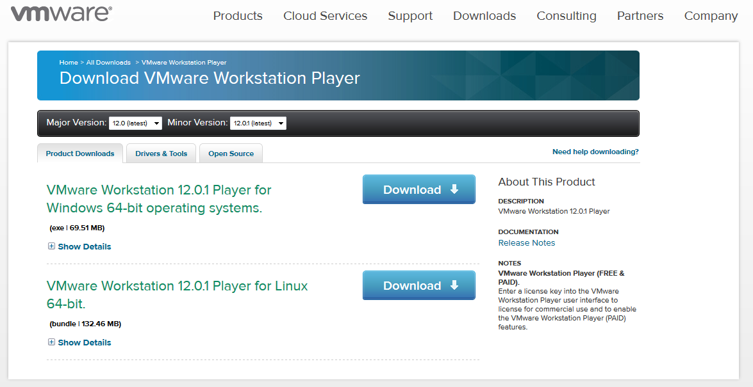Image resolution: width=753 pixels, height=387 pixels.
Task: Open the Major Version dropdown
Action: [x=135, y=123]
